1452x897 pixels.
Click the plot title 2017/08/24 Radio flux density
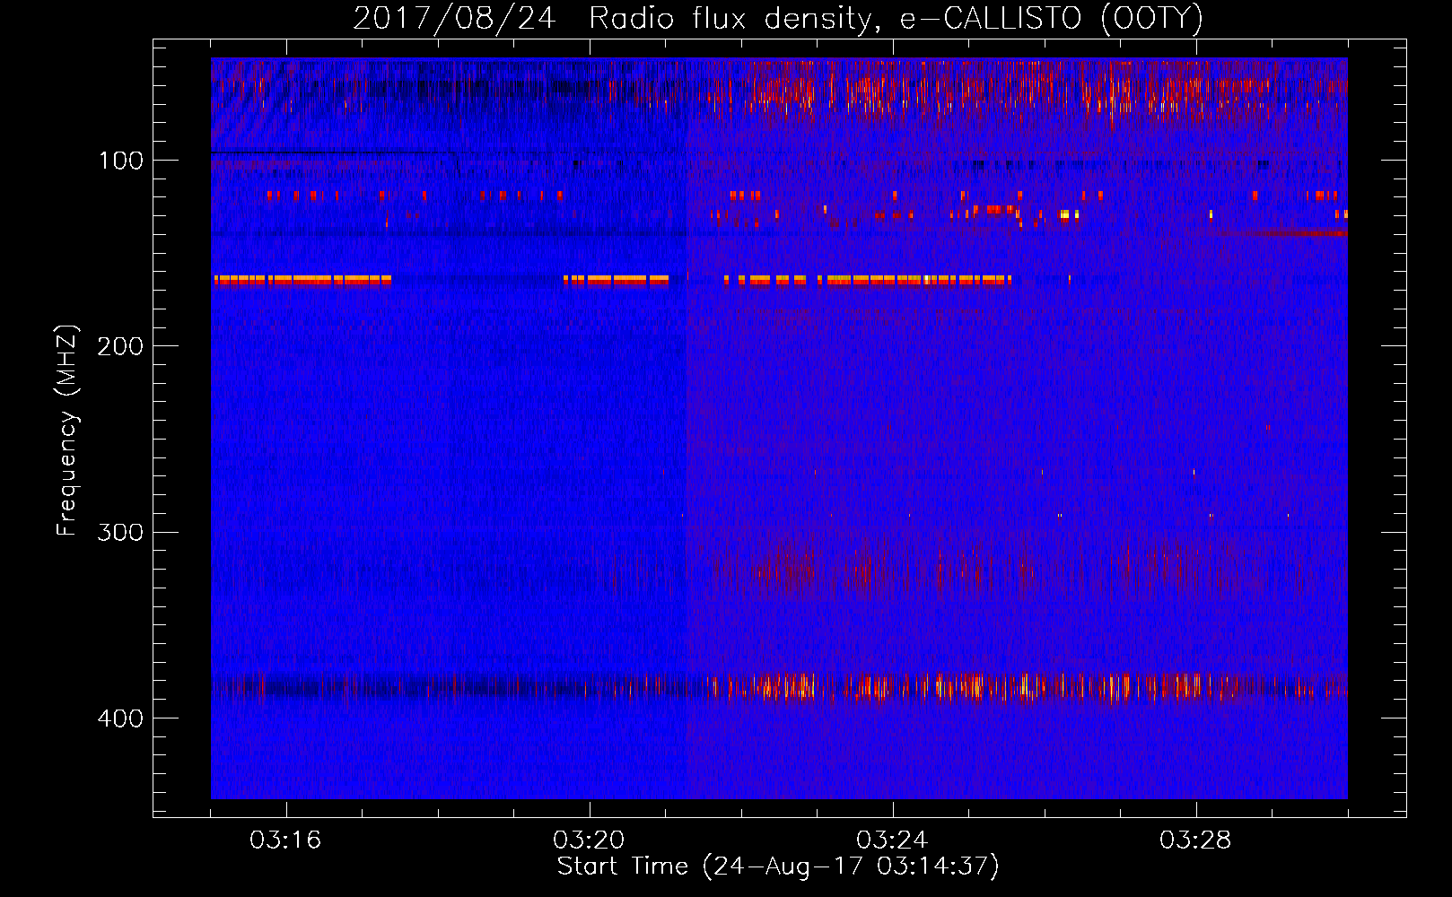(778, 18)
